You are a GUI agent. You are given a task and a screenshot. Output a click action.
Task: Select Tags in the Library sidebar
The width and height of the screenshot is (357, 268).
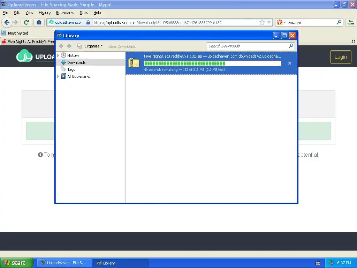[71, 69]
